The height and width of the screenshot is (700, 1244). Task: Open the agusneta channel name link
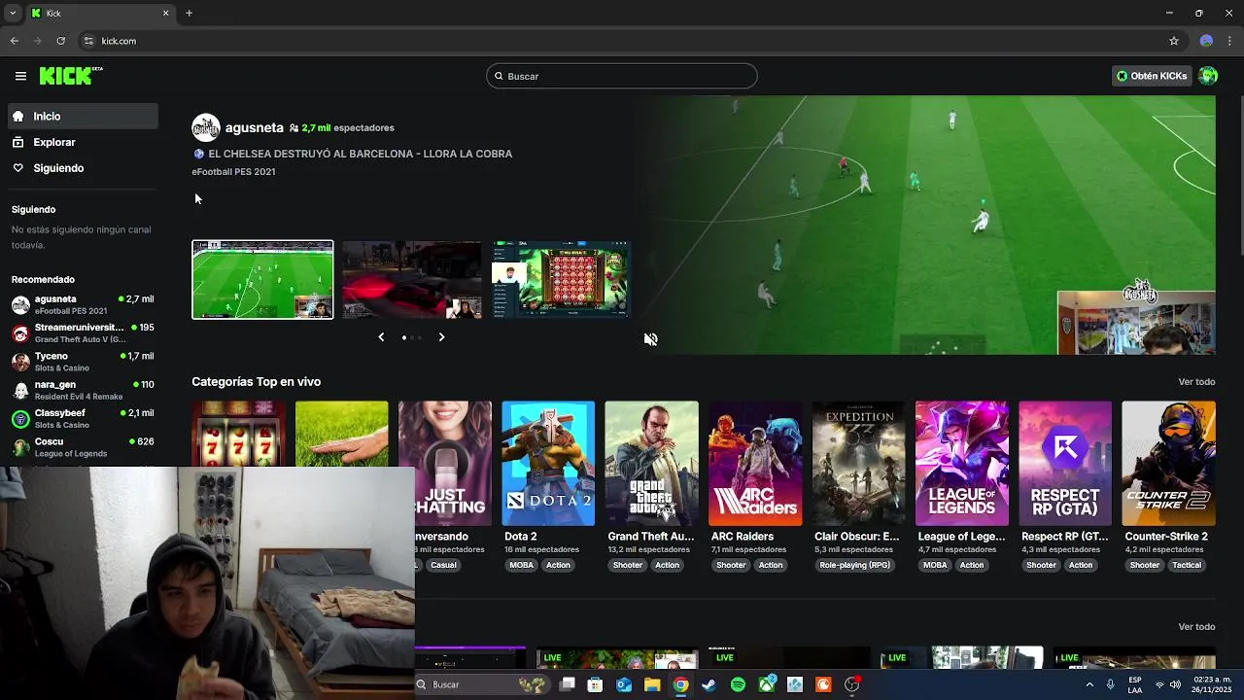[x=254, y=127]
